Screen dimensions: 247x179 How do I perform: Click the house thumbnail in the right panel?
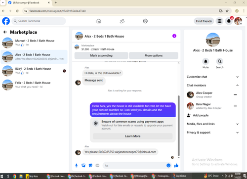pyautogui.click(x=213, y=40)
